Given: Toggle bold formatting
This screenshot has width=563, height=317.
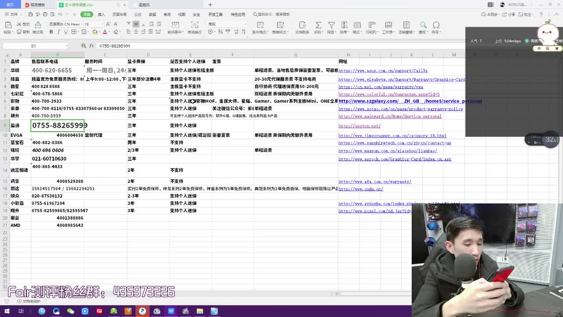Looking at the screenshot, I should pos(51,32).
